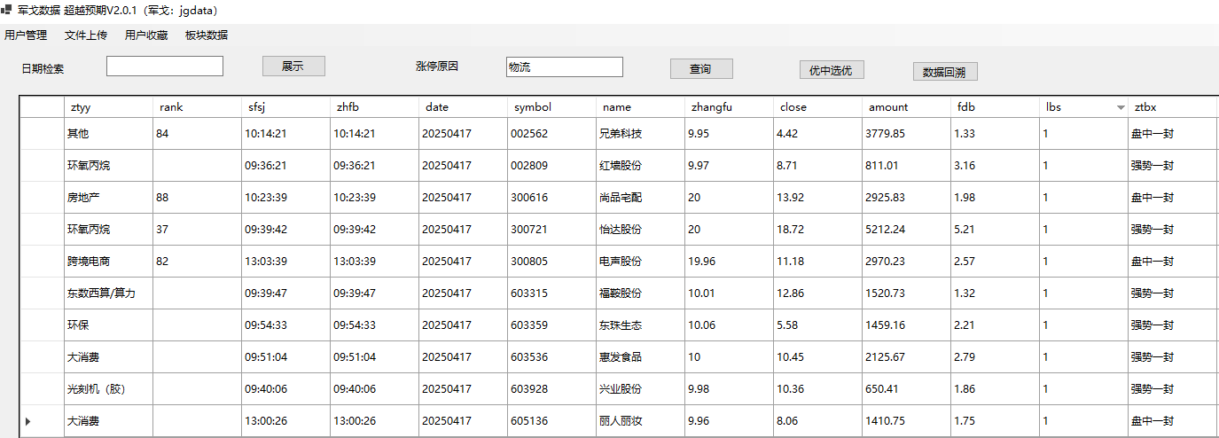
Task: Select the 其他 ztyy cell
Action: click(x=108, y=134)
